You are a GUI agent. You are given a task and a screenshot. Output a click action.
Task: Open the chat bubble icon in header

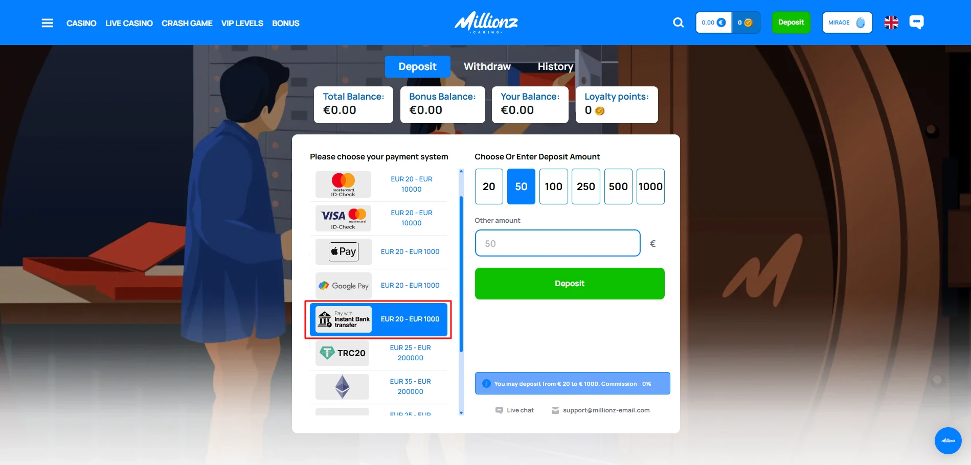point(916,22)
